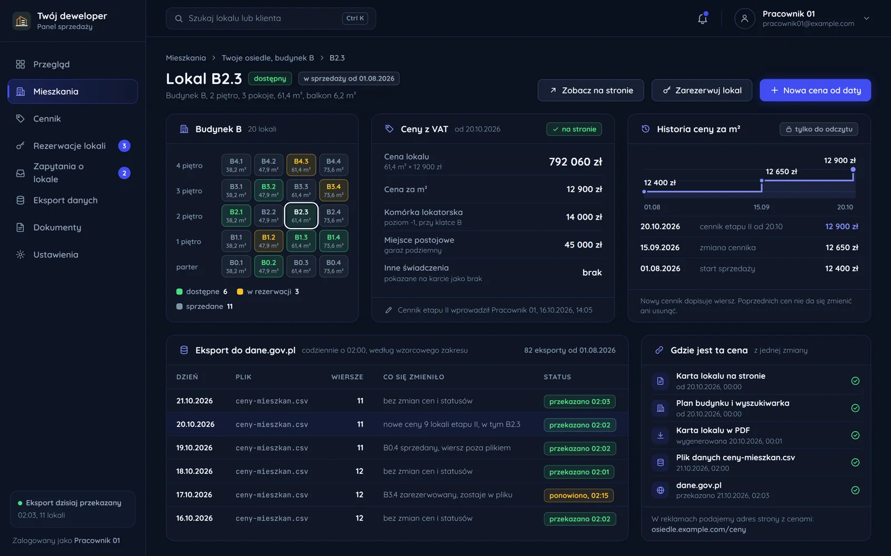Click the 12 900 zł chart point

coord(853,170)
